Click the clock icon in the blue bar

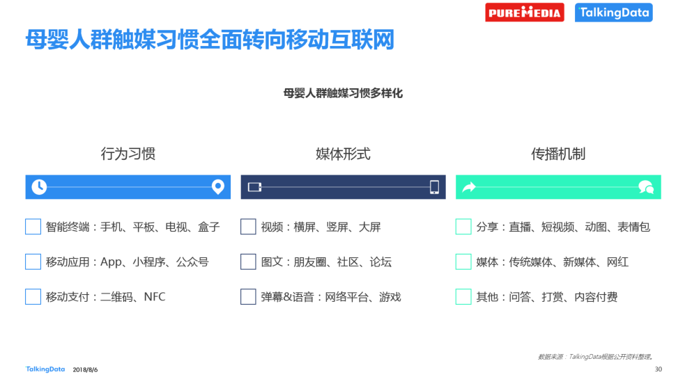(x=39, y=187)
